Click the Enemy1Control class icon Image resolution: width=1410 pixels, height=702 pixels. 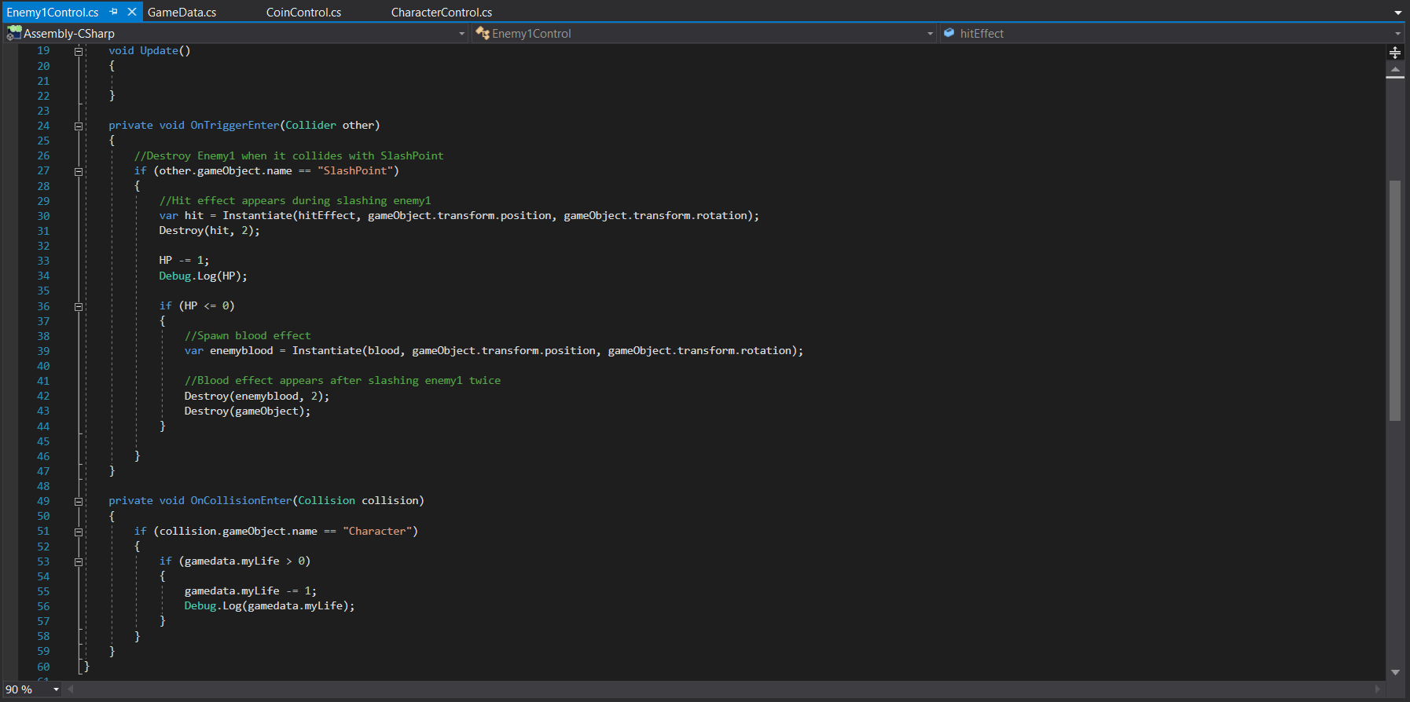pos(483,33)
